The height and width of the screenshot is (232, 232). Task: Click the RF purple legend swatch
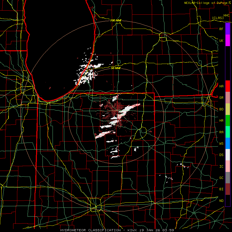[x=228, y=29]
